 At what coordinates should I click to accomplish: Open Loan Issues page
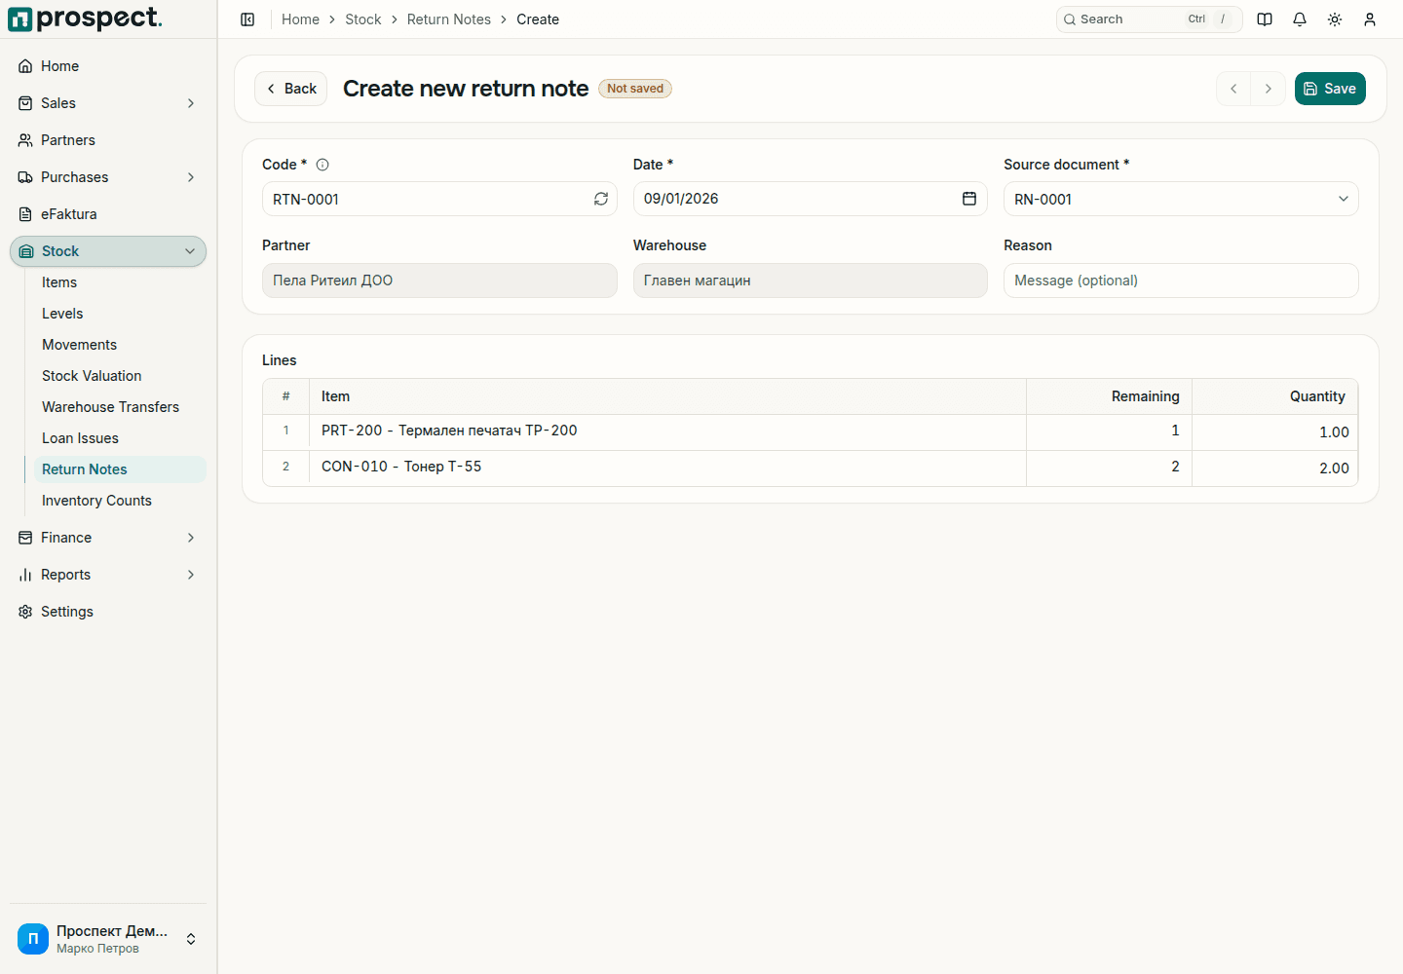(x=120, y=438)
